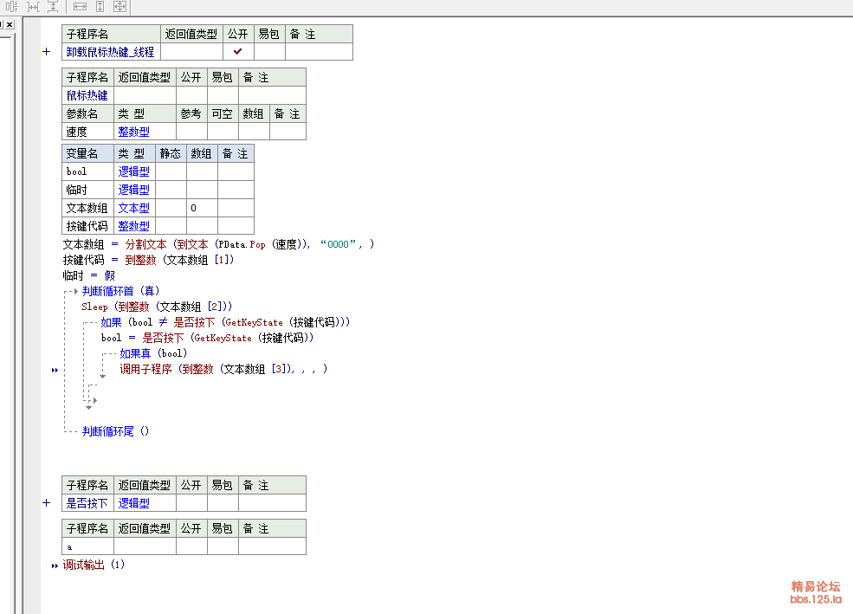
Task: Toggle the 公开 cell for 是否按下 subroutine
Action: [x=191, y=503]
